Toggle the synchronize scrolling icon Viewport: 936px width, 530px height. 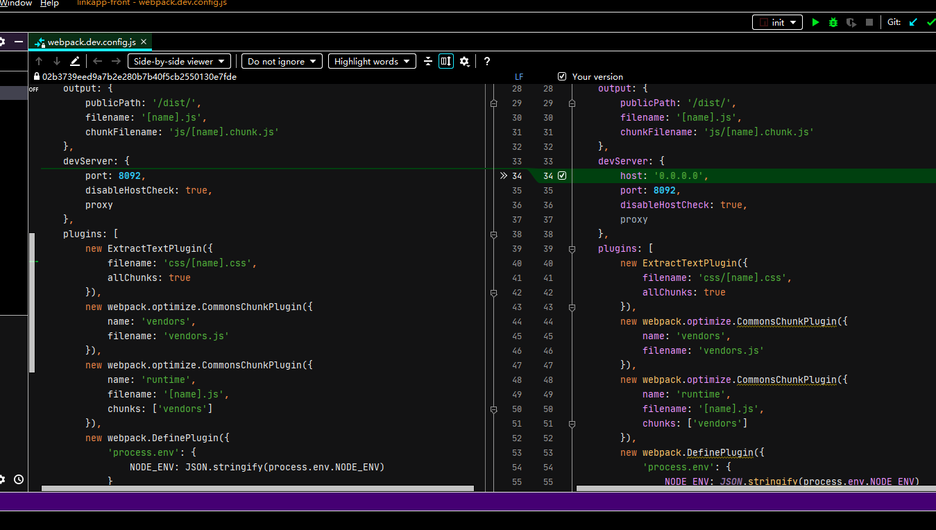[445, 61]
